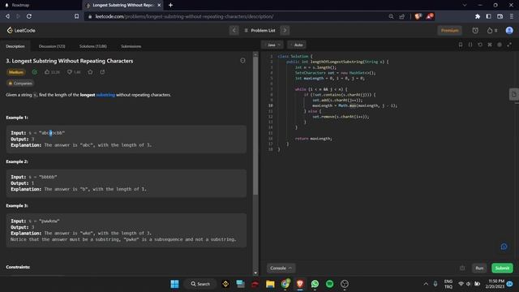Open the Auto mode dropdown
Image resolution: width=519 pixels, height=292 pixels.
pyautogui.click(x=297, y=45)
